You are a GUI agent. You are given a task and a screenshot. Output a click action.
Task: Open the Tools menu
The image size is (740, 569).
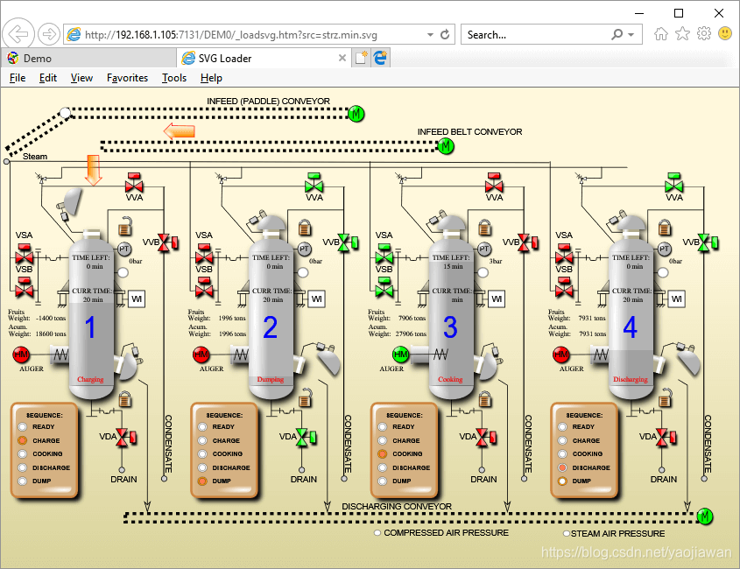pos(174,78)
